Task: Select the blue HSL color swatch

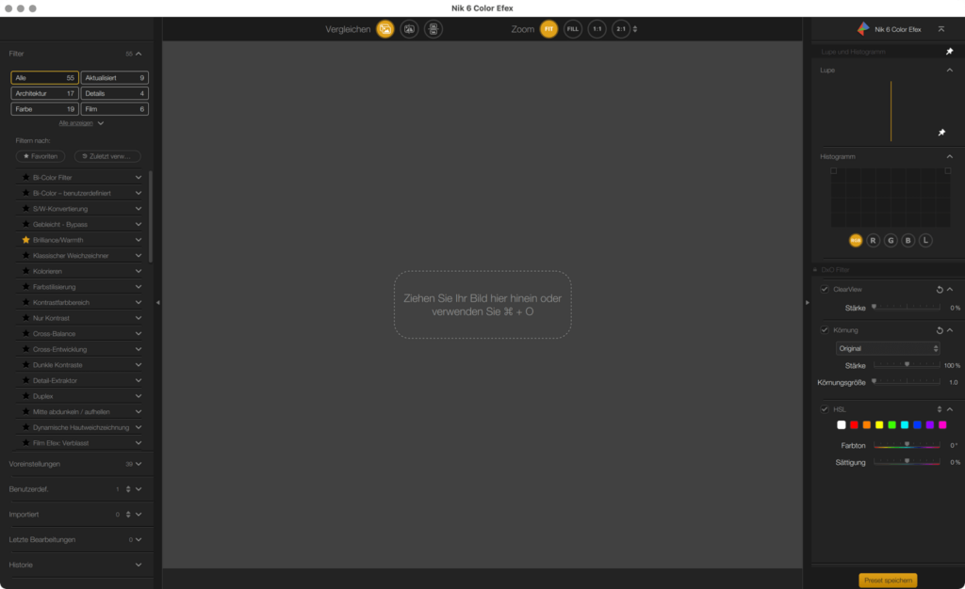Action: click(x=917, y=425)
